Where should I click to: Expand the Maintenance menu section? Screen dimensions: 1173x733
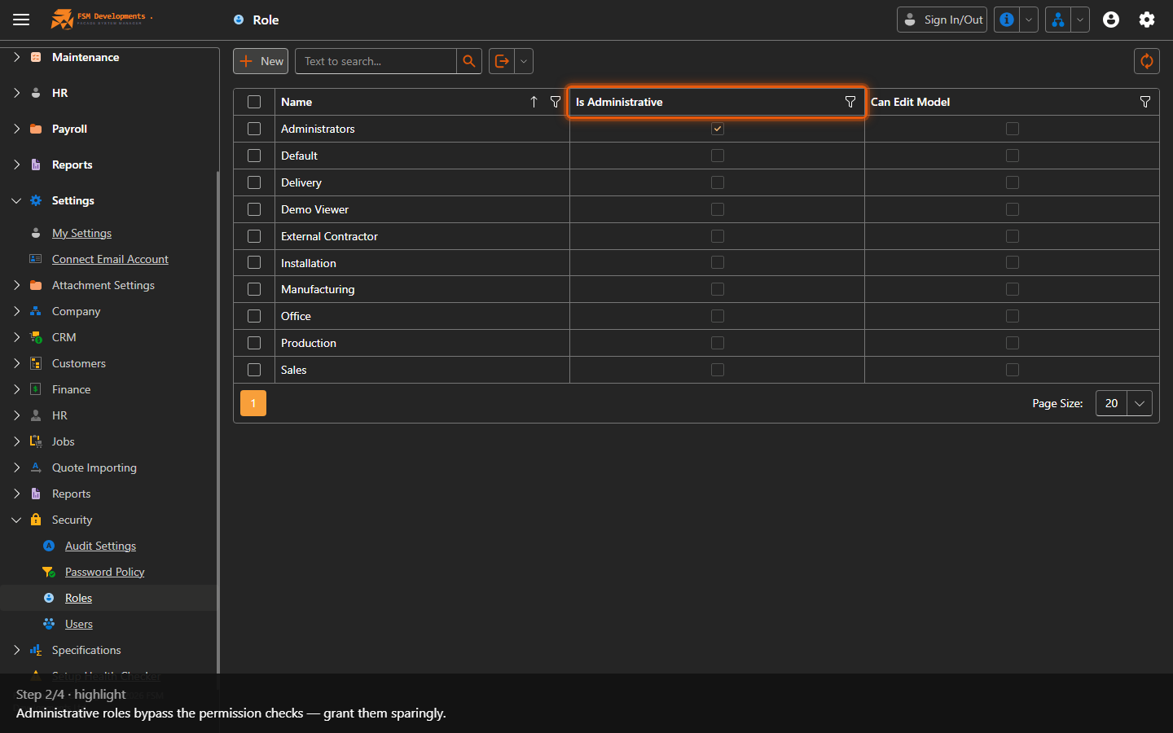coord(16,57)
